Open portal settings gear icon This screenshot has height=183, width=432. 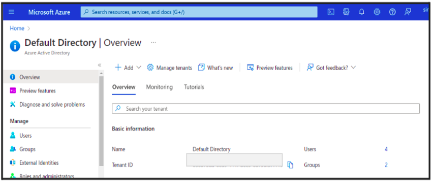click(377, 12)
